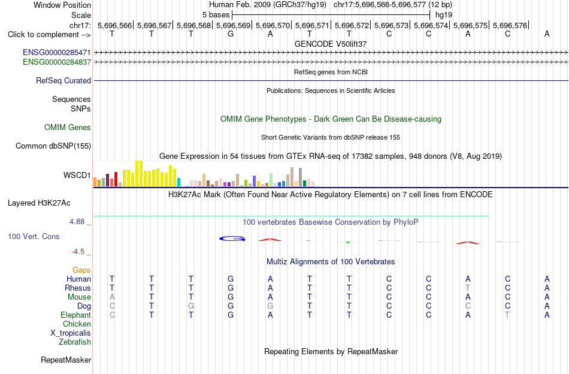Click the Scale label
Screen dimensions: 569x374
(x=81, y=15)
